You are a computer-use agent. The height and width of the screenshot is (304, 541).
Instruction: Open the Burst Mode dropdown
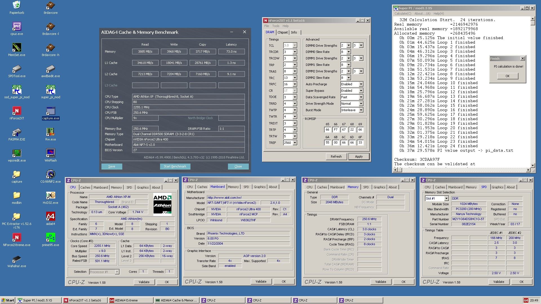click(x=361, y=110)
